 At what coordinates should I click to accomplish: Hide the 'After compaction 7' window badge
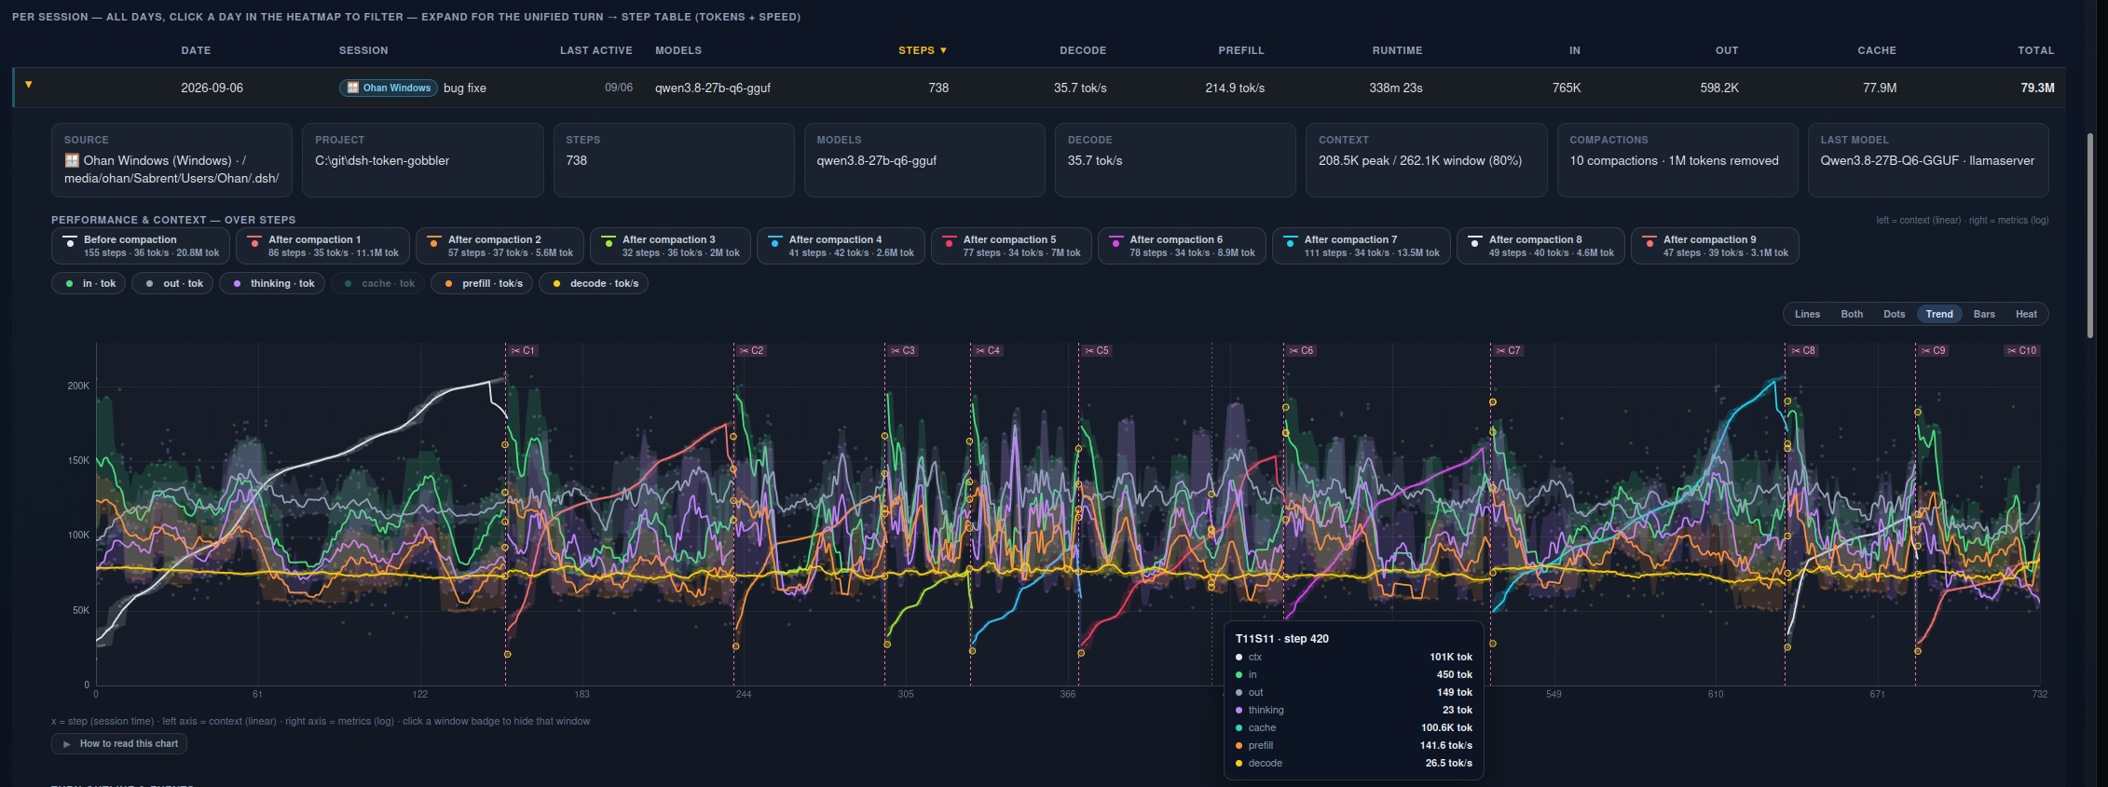pyautogui.click(x=1361, y=246)
